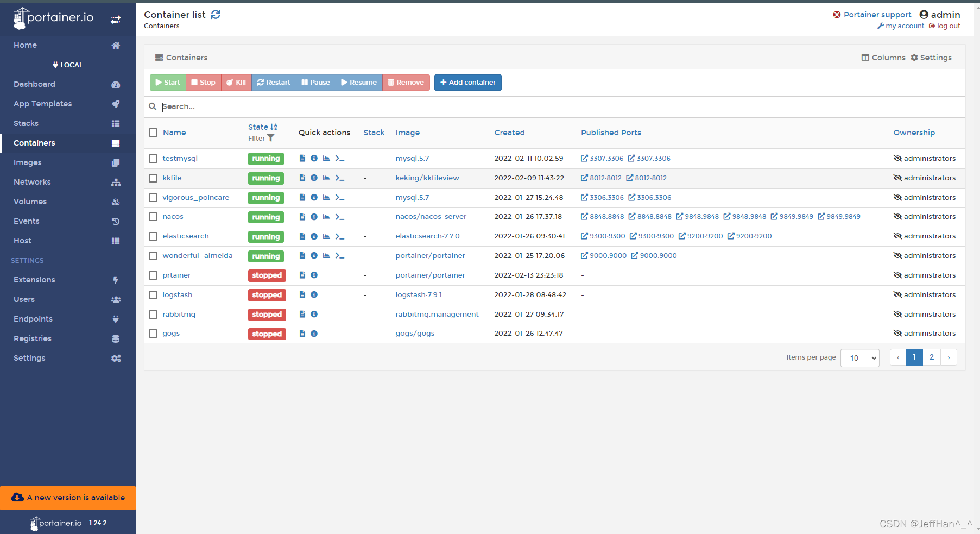The width and height of the screenshot is (980, 534).
Task: Open the table Settings options
Action: (931, 58)
